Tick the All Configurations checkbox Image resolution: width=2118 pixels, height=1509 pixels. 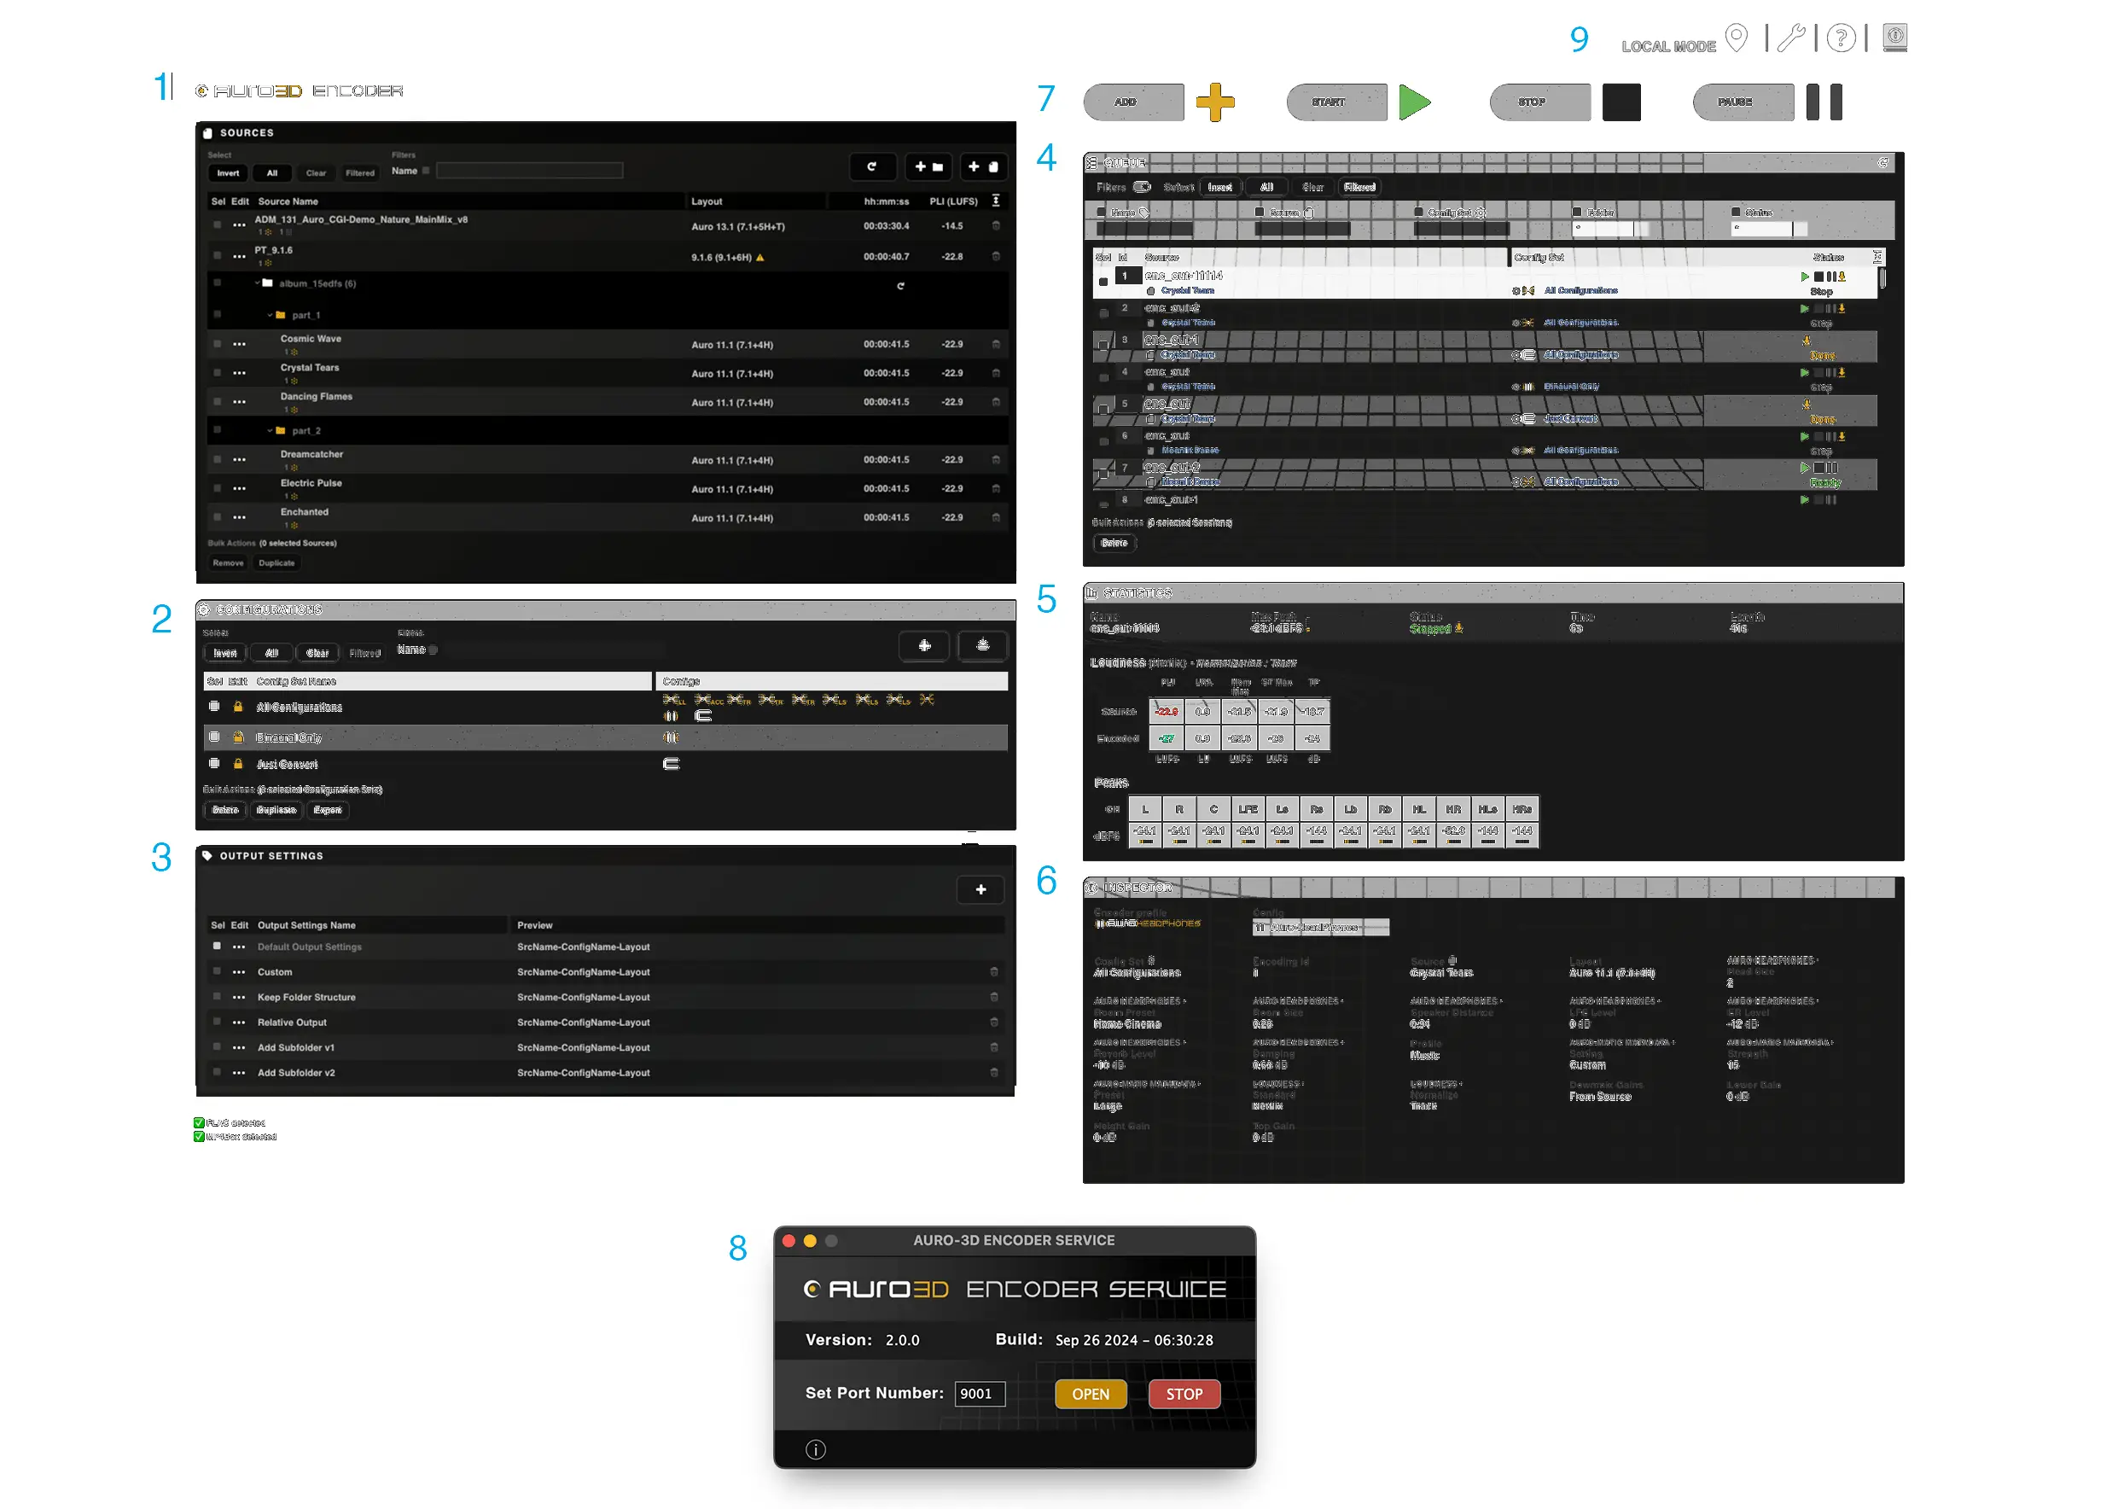coord(213,706)
